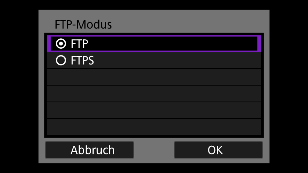The height and width of the screenshot is (173, 308).
Task: Click the purple-highlighted FTP row
Action: point(154,44)
